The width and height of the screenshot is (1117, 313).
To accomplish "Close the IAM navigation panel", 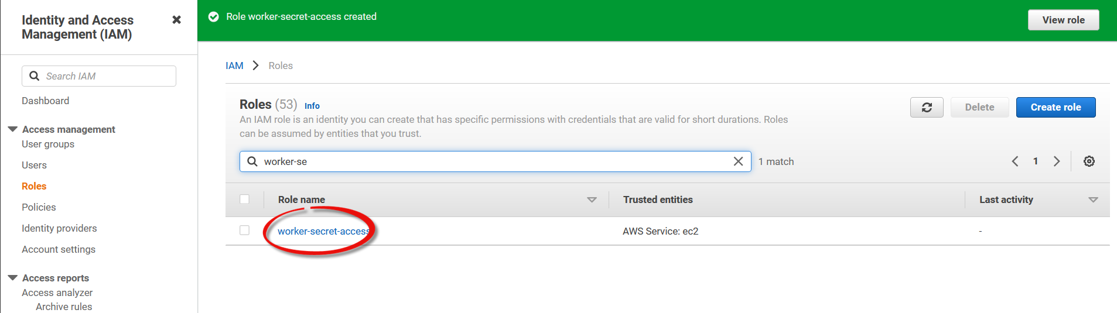I will (x=176, y=20).
